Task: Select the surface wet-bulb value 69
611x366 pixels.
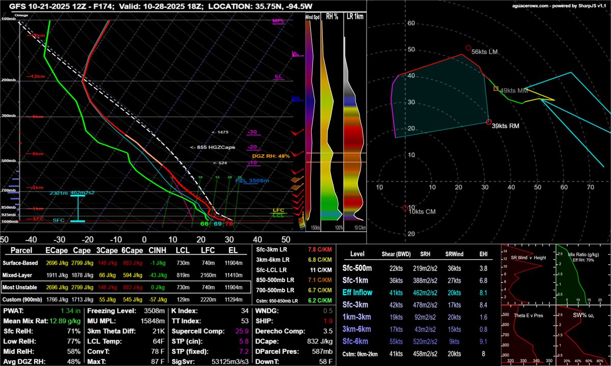Action: tap(217, 224)
